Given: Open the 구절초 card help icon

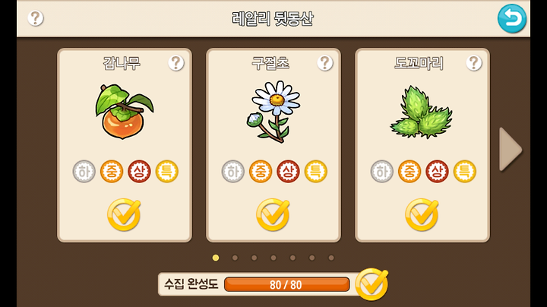Looking at the screenshot, I should (x=325, y=63).
